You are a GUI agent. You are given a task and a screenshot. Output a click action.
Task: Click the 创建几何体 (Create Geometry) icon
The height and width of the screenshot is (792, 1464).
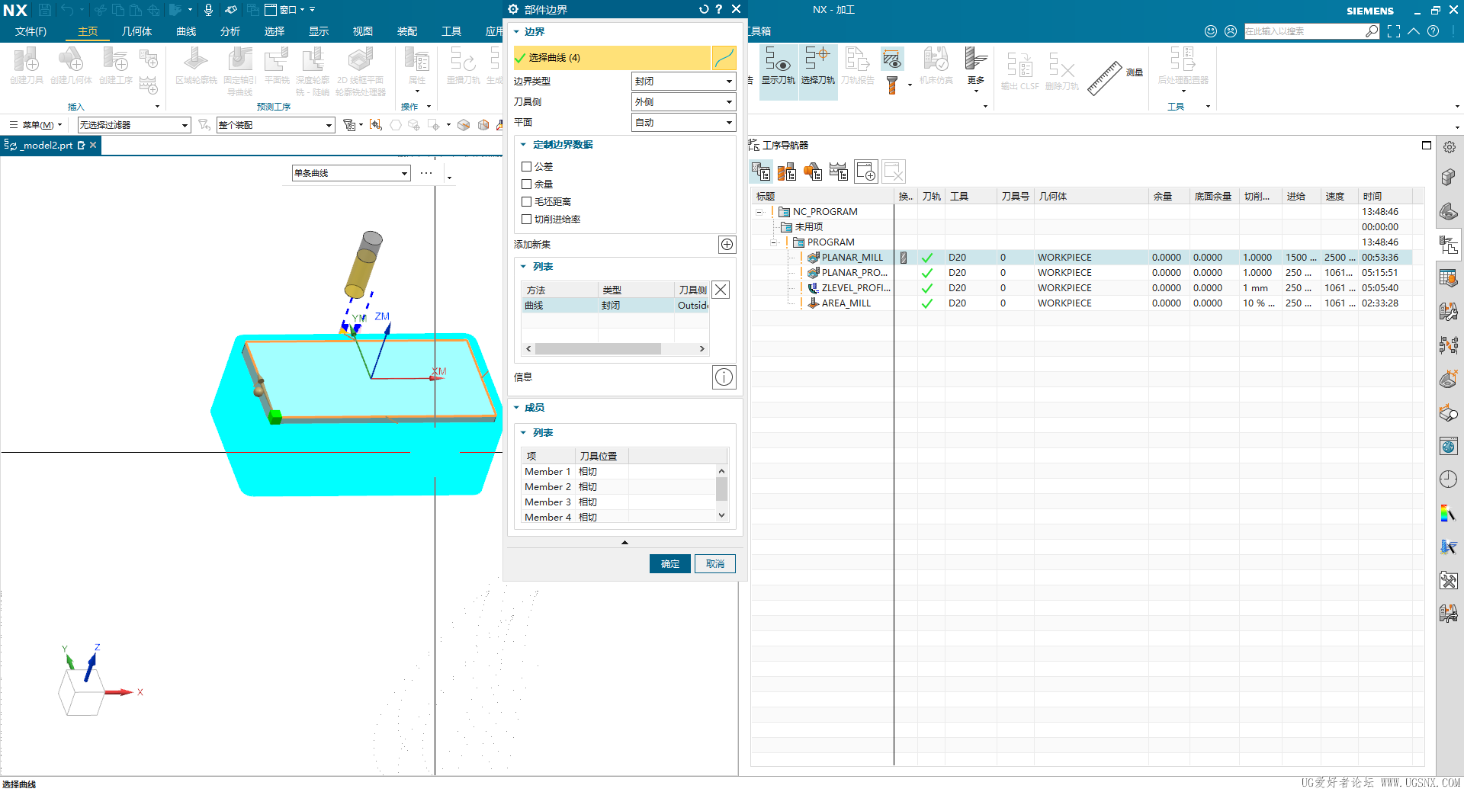[x=71, y=59]
